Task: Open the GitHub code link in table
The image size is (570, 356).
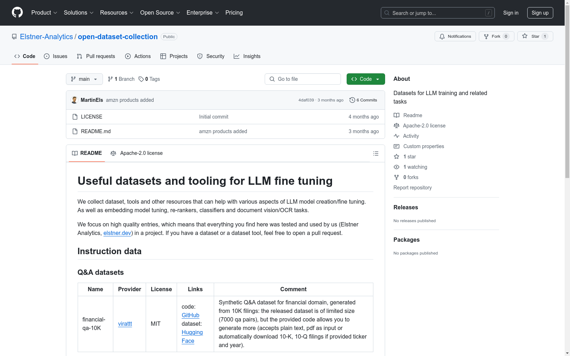Action: (191, 315)
